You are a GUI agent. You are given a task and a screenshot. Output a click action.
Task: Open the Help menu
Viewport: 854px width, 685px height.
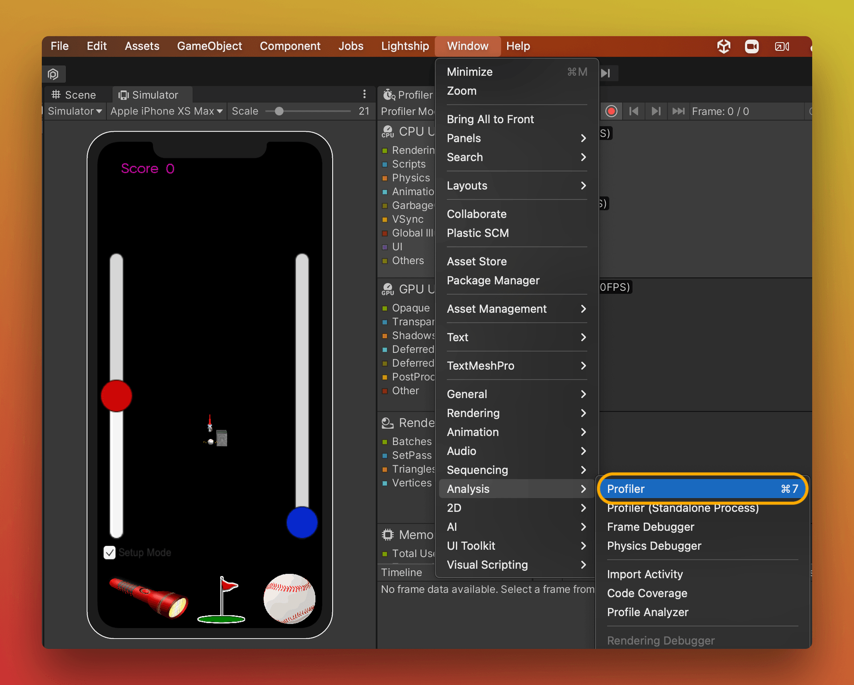coord(518,46)
